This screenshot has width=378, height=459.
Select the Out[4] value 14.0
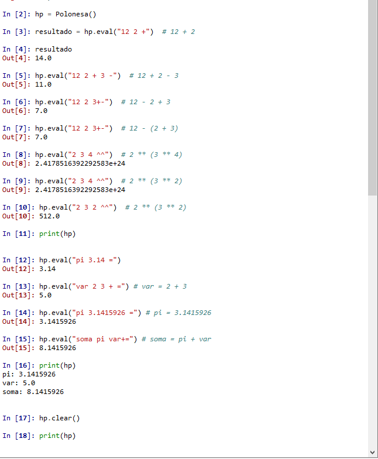[43, 59]
